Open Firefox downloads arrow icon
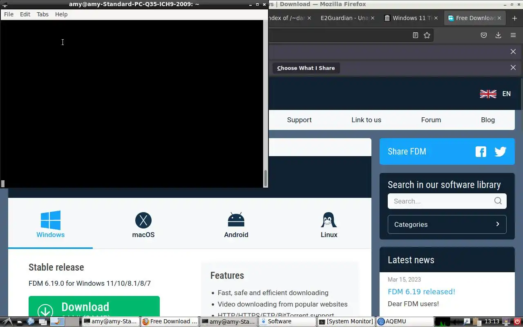The image size is (523, 327). pos(498,35)
